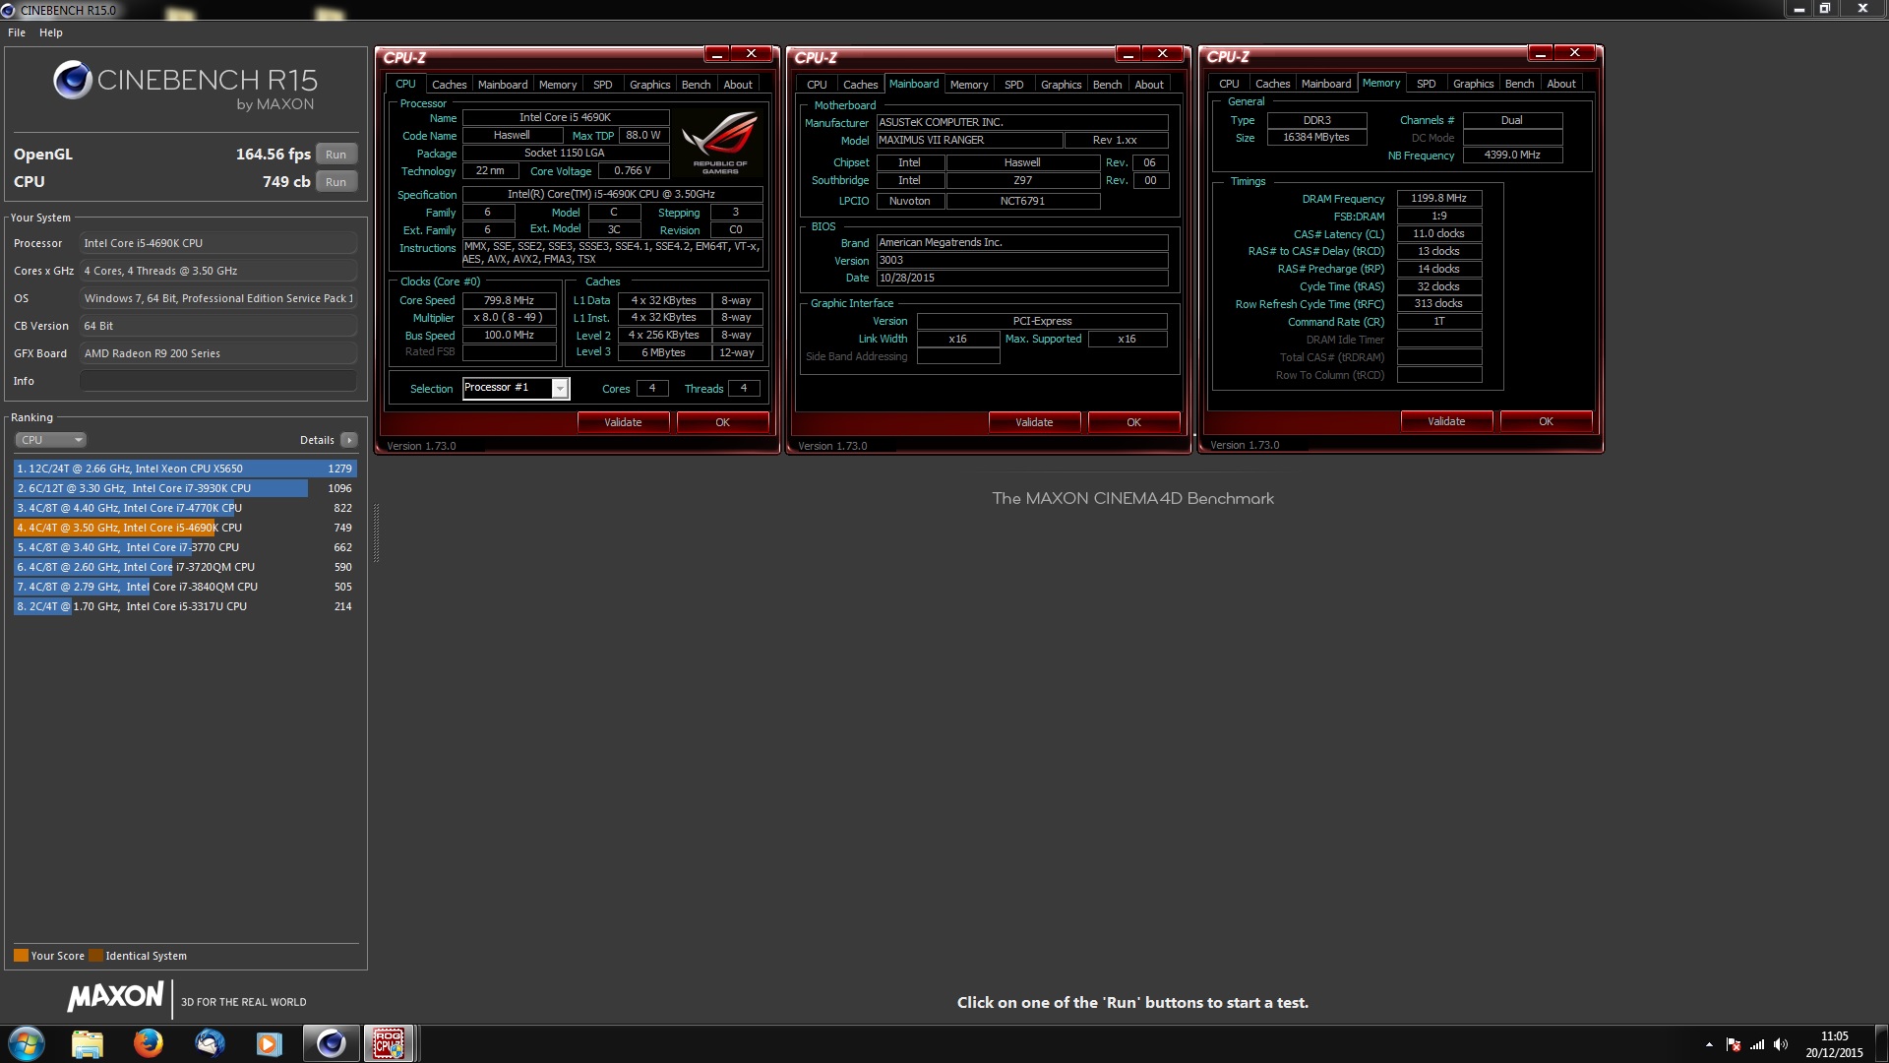The image size is (1889, 1063).
Task: Select ranking row Intel Core i5-3317U
Action: coord(185,606)
